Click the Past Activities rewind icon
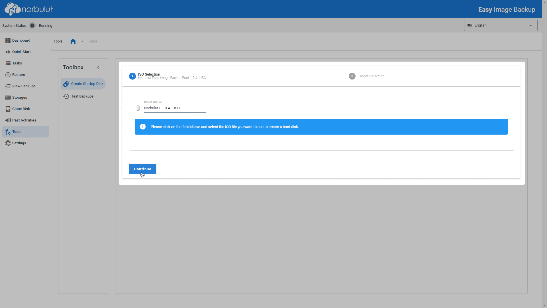The image size is (547, 308). [8, 120]
